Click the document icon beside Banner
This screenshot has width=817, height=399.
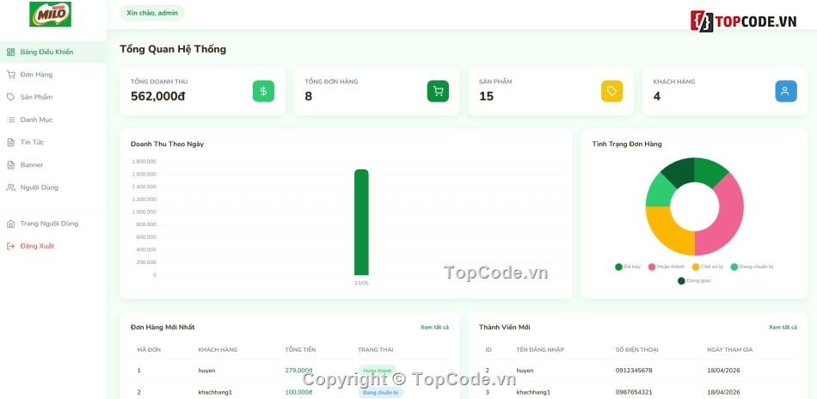10,164
